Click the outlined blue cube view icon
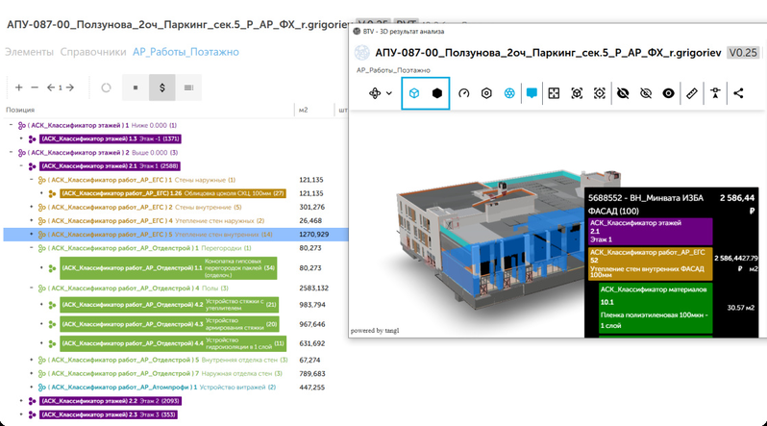The image size is (767, 426). (413, 93)
